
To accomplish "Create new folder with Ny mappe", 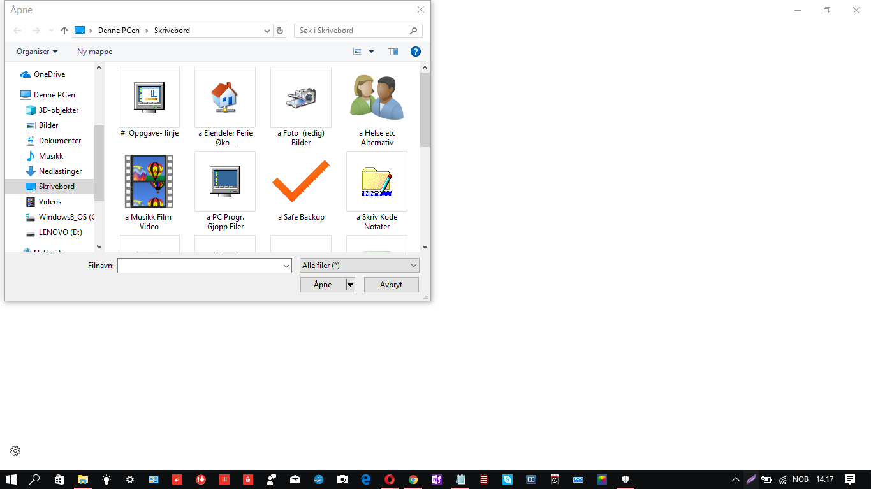I will click(x=95, y=52).
